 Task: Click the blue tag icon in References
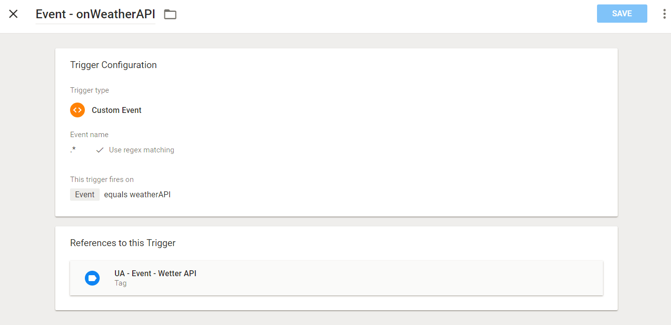click(92, 278)
